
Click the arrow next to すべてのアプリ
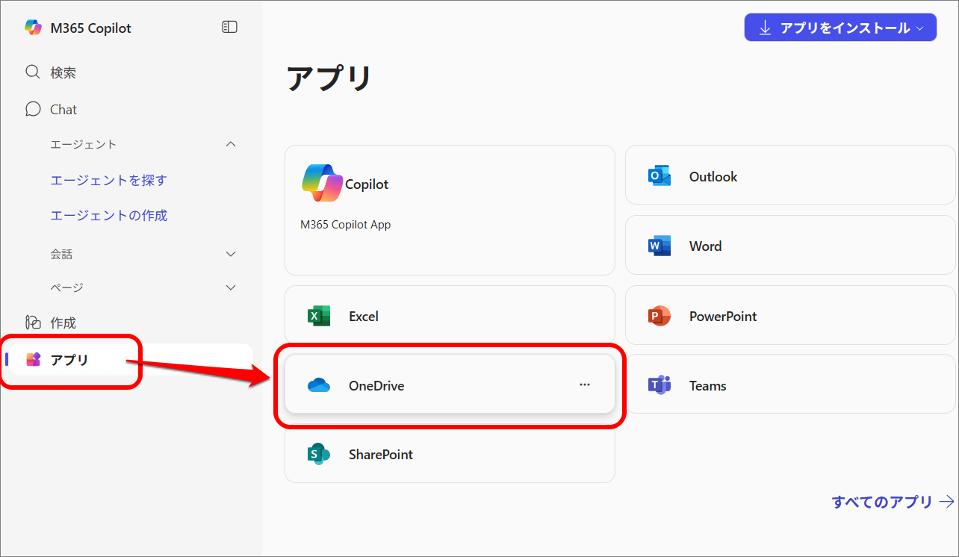tap(947, 502)
